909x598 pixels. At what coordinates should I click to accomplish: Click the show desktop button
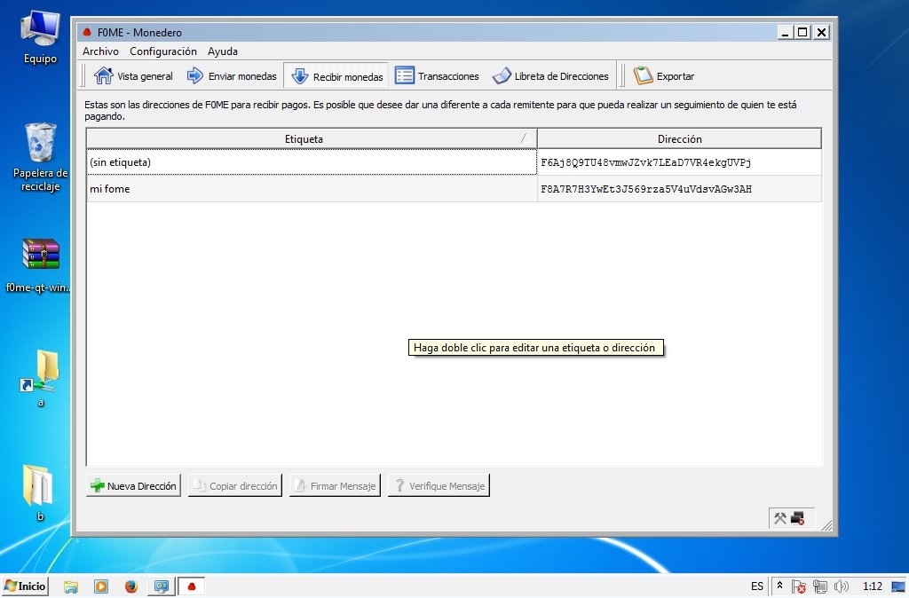point(898,586)
